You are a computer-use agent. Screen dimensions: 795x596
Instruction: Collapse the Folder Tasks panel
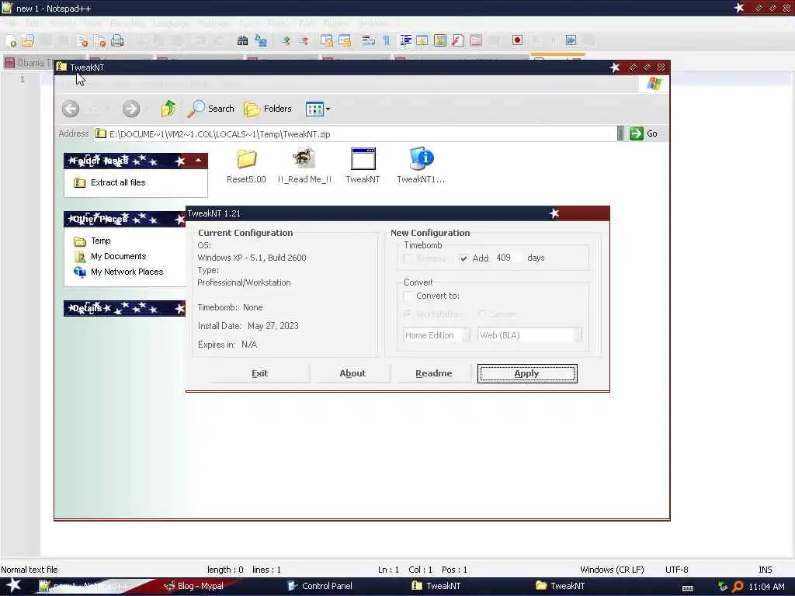pos(198,161)
